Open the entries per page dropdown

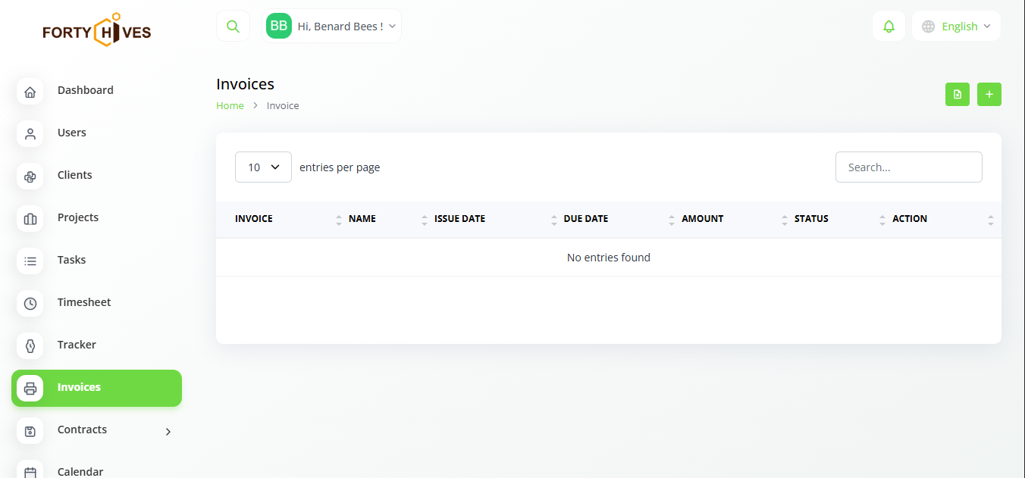263,167
